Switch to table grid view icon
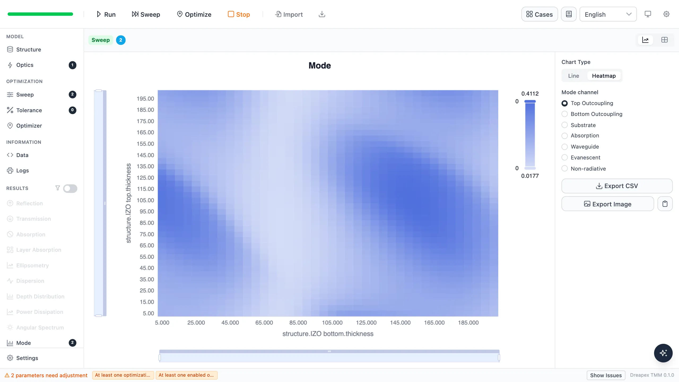679x382 pixels. pos(664,40)
